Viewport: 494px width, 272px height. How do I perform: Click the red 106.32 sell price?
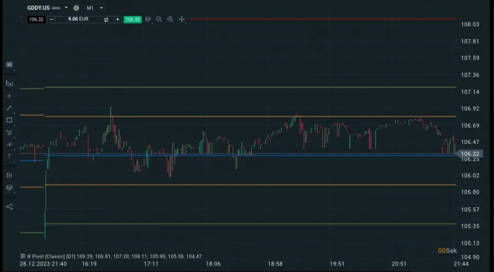pyautogui.click(x=36, y=19)
